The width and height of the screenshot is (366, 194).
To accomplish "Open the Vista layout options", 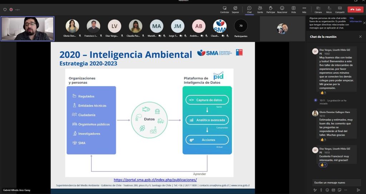I will pos(293,9).
